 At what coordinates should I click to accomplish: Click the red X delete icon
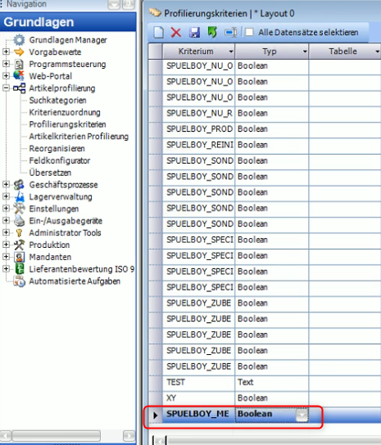pos(176,33)
